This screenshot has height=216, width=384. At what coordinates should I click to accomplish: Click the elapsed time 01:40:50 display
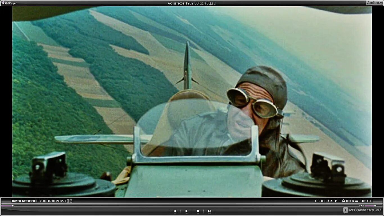point(43,201)
